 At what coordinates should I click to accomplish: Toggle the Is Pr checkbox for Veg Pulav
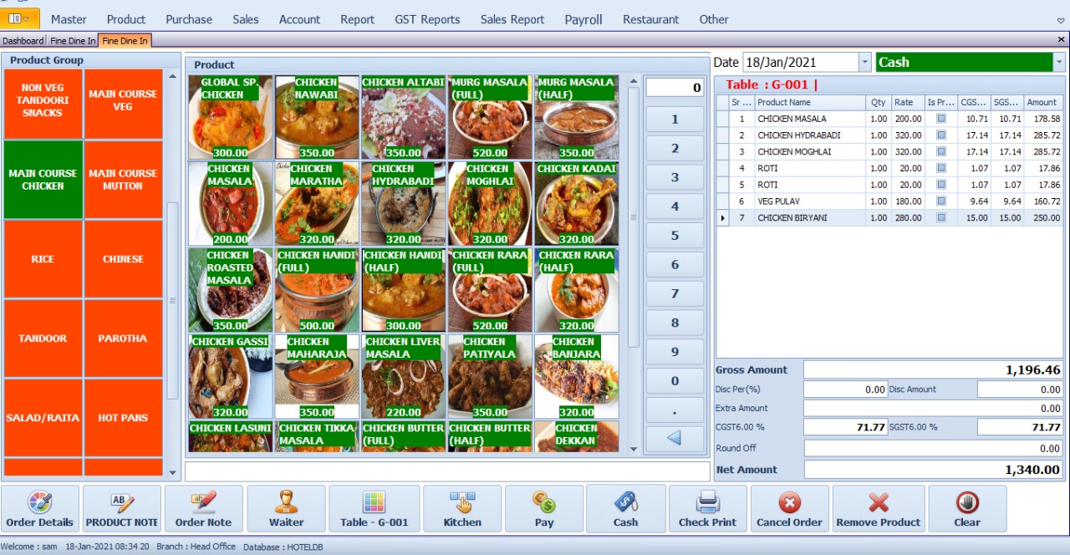[941, 201]
